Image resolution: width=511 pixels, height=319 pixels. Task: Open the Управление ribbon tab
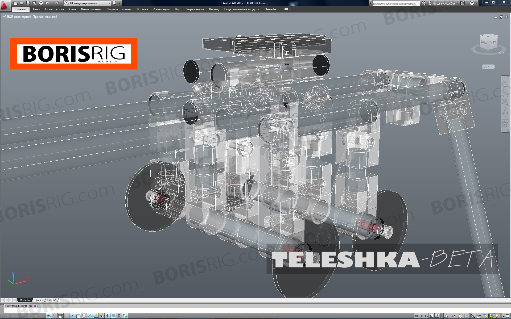coord(195,9)
